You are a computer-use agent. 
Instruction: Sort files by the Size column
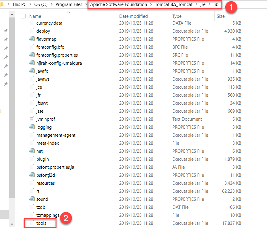pos(221,16)
